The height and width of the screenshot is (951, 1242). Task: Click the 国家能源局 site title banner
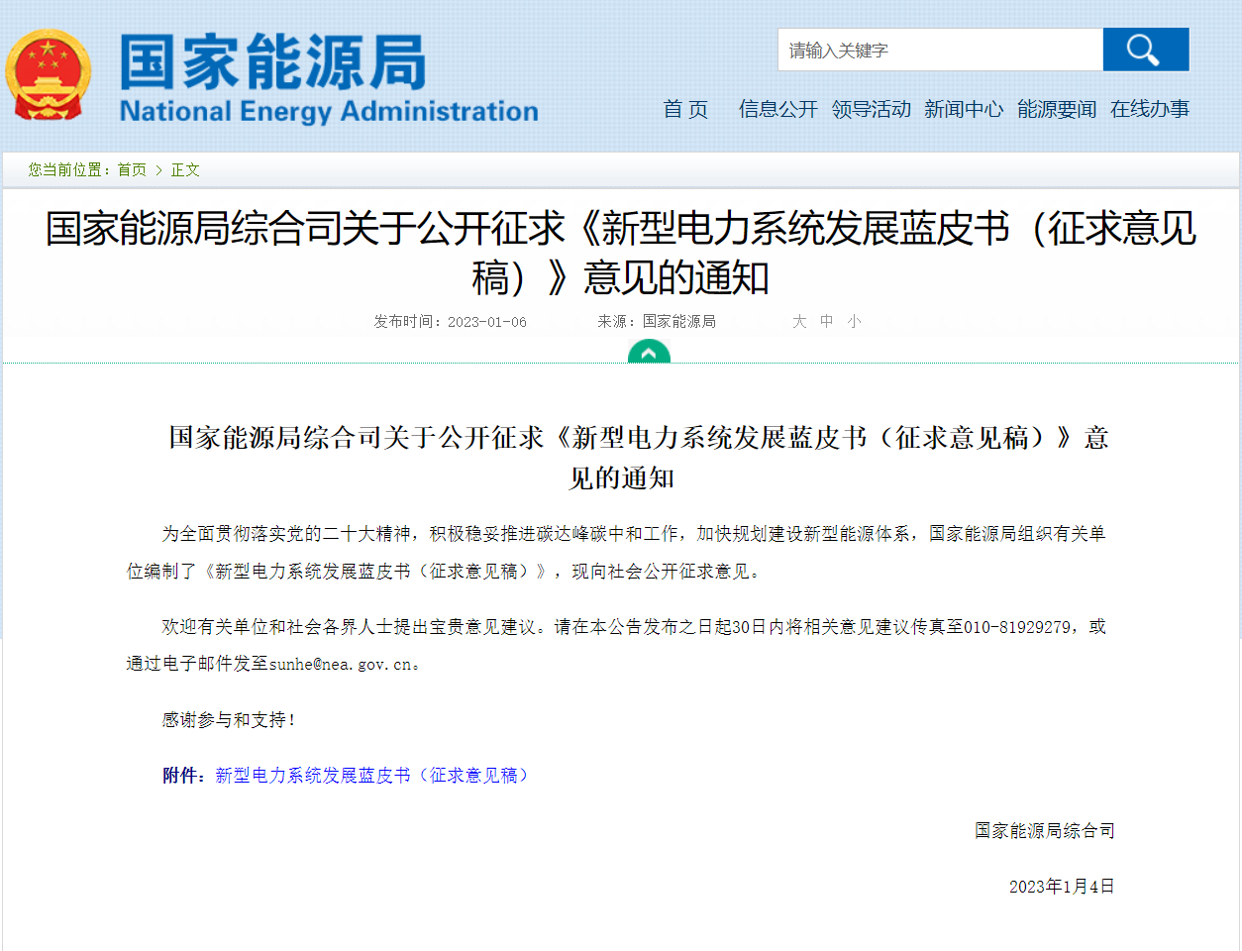(x=273, y=61)
